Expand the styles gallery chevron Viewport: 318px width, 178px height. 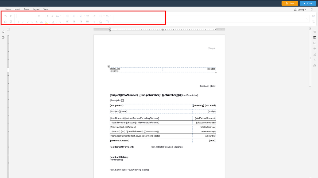click(x=307, y=19)
